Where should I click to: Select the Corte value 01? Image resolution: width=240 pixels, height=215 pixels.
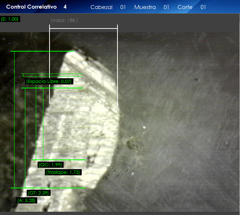pyautogui.click(x=203, y=7)
